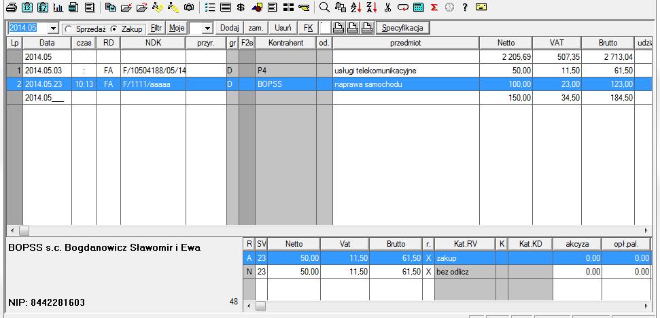Click the dollar sign icon
The height and width of the screenshot is (318, 660).
[x=241, y=7]
